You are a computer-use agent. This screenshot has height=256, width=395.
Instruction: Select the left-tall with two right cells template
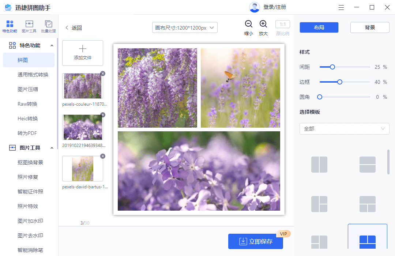pos(319,204)
